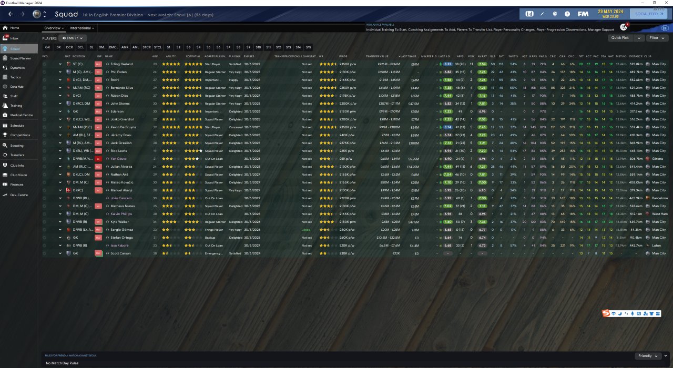The height and width of the screenshot is (368, 673).
Task: Open the Training screen
Action: (19, 106)
